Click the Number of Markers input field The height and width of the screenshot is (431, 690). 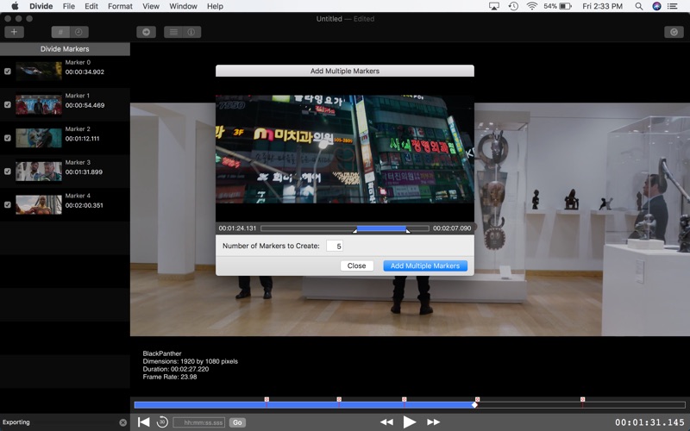335,246
